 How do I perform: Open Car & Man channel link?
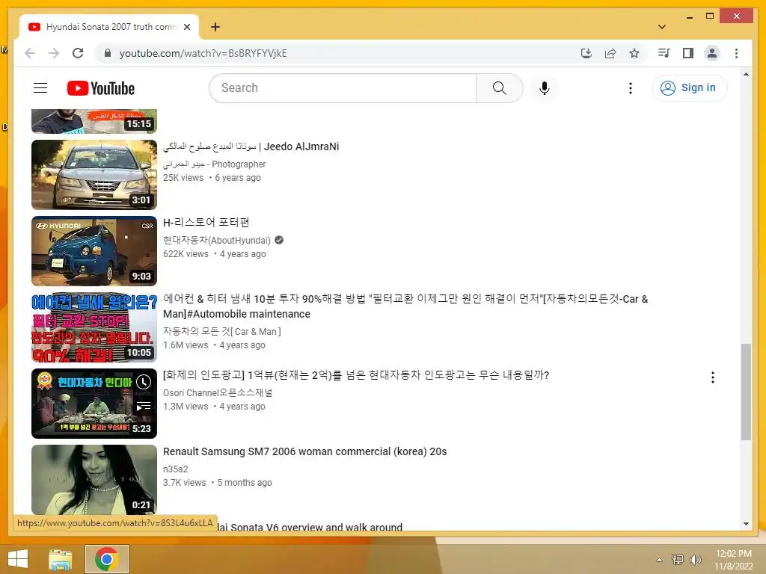coord(222,331)
